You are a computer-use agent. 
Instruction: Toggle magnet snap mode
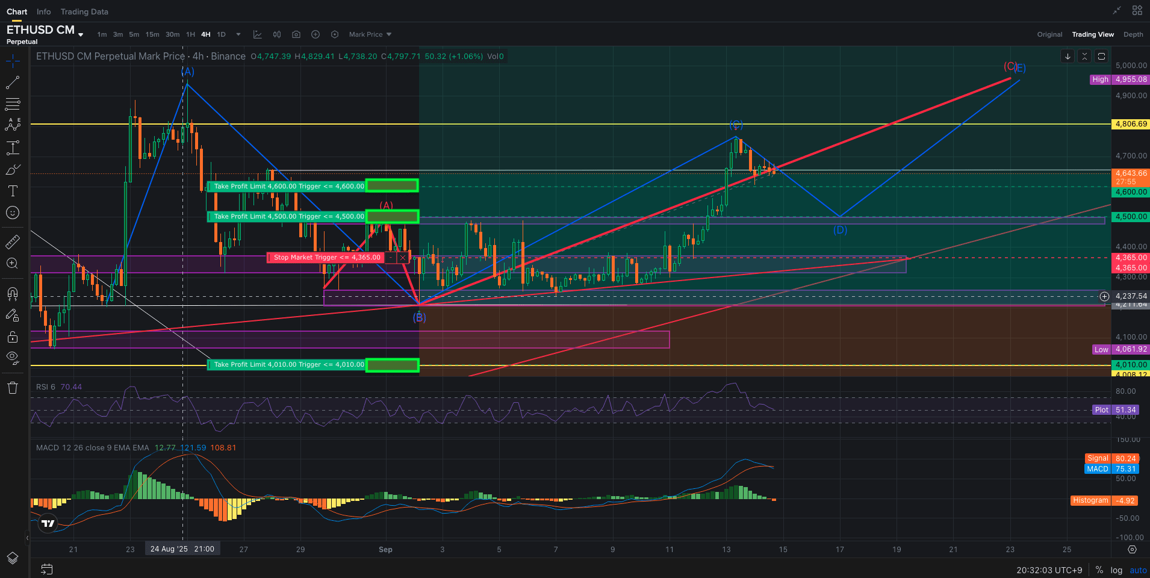point(13,294)
